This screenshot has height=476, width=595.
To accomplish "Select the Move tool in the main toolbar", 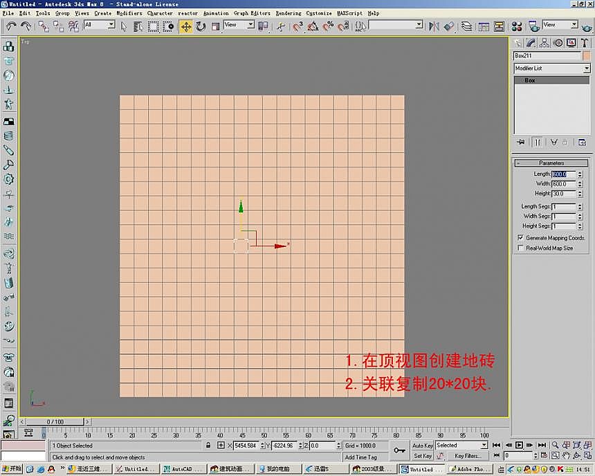I will 185,26.
